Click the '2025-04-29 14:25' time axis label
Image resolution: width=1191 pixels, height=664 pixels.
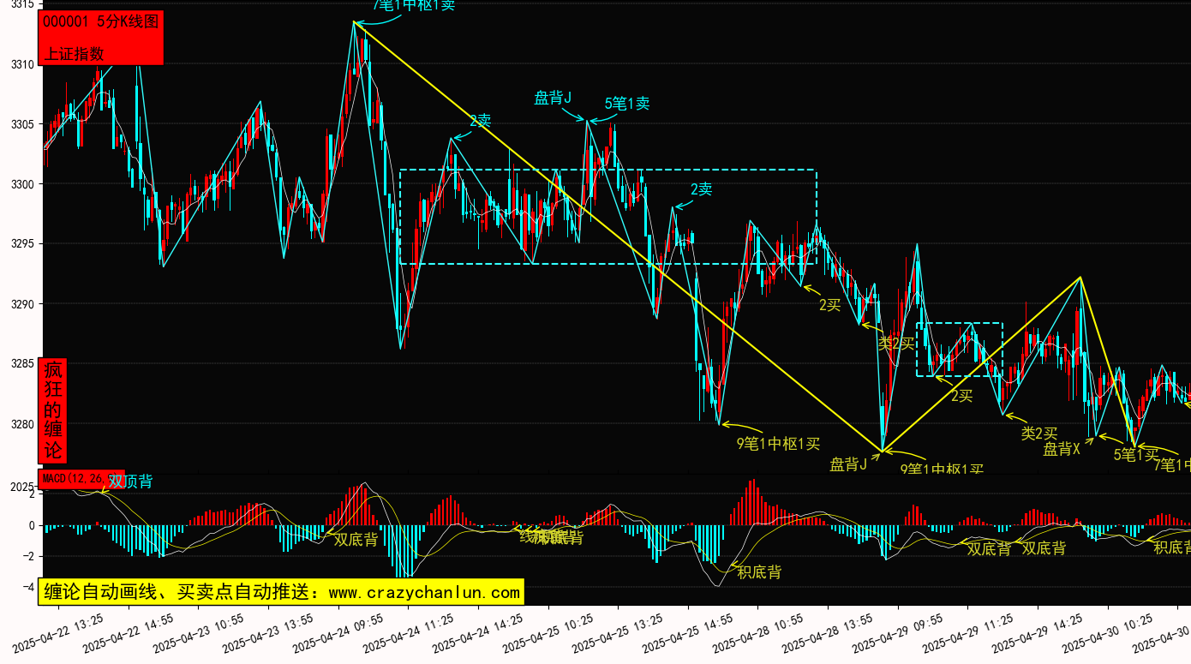[x=1038, y=632]
